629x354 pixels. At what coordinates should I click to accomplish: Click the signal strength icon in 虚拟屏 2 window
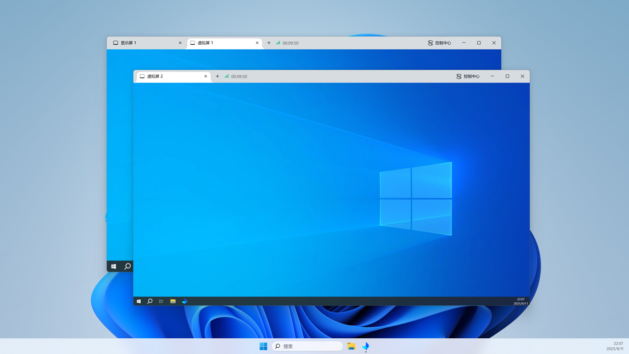pyautogui.click(x=227, y=77)
